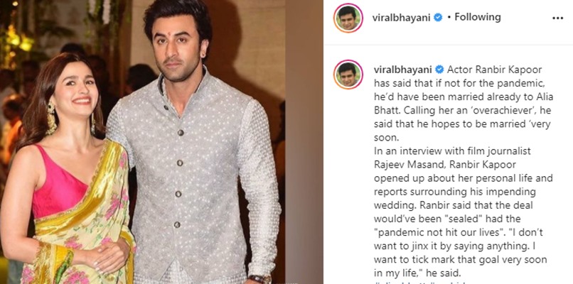Open the three-dot more options menu
This screenshot has width=573, height=284.
(557, 18)
